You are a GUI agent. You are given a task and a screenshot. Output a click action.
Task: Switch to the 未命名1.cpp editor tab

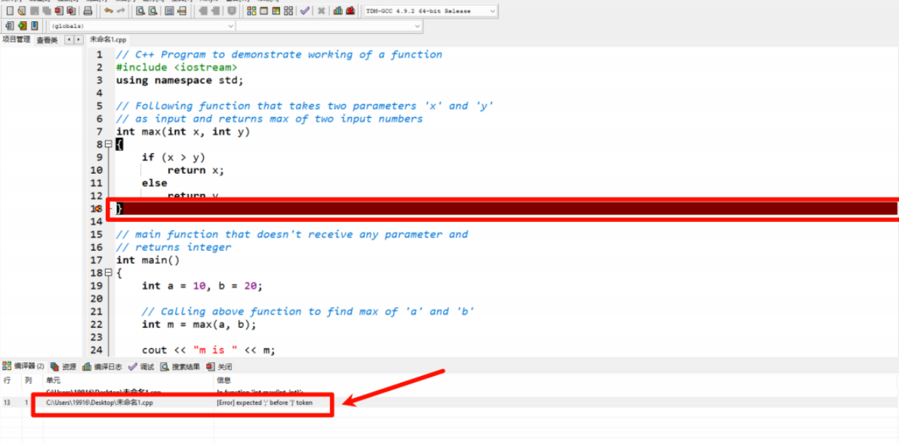pyautogui.click(x=109, y=39)
